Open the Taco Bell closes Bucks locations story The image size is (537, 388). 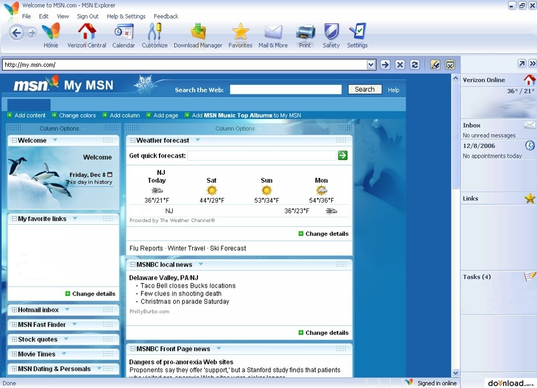click(x=188, y=286)
